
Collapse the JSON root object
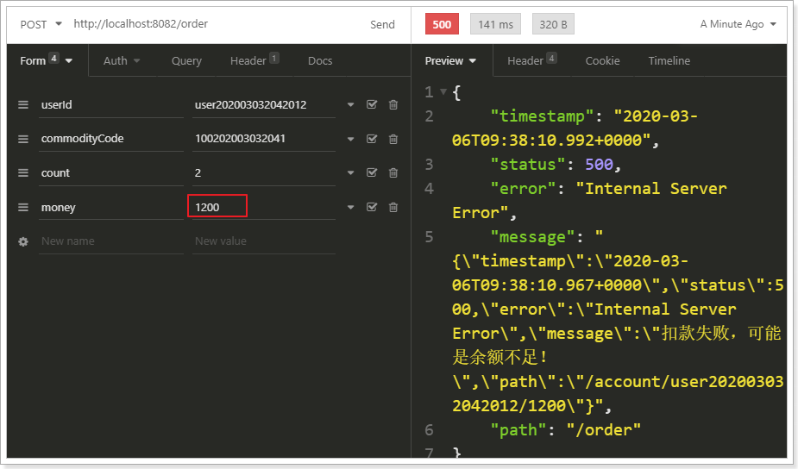pos(443,92)
